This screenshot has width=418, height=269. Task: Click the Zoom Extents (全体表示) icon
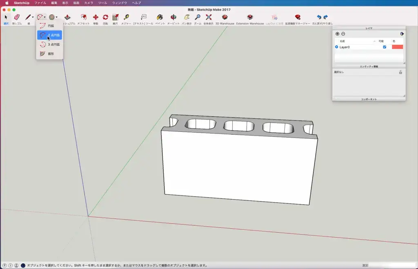[209, 17]
